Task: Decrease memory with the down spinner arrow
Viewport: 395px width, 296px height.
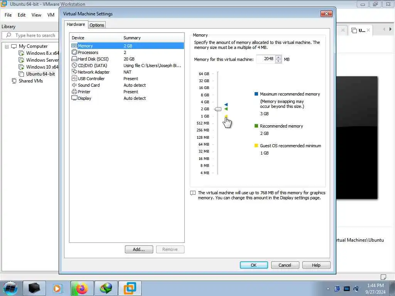Action: [278, 61]
